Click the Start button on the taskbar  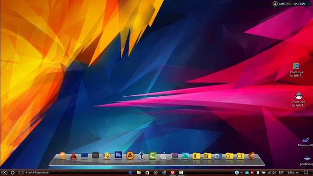pyautogui.click(x=4, y=173)
